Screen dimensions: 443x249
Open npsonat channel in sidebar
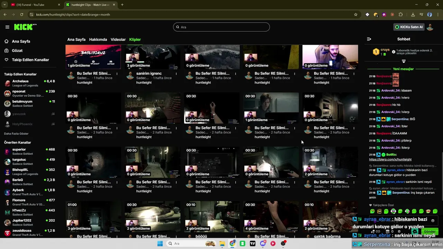pyautogui.click(x=29, y=93)
